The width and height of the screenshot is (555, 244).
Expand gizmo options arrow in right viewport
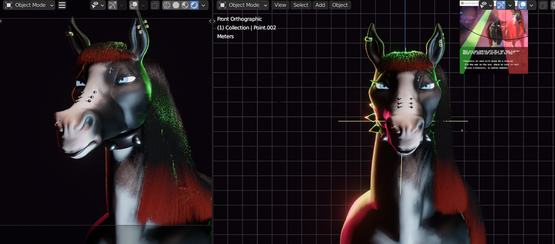[511, 5]
